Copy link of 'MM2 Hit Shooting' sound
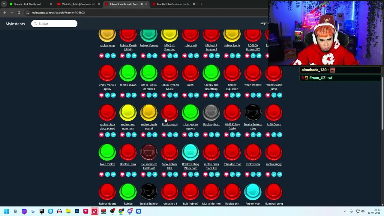The height and width of the screenshot is (216, 384). [170, 56]
